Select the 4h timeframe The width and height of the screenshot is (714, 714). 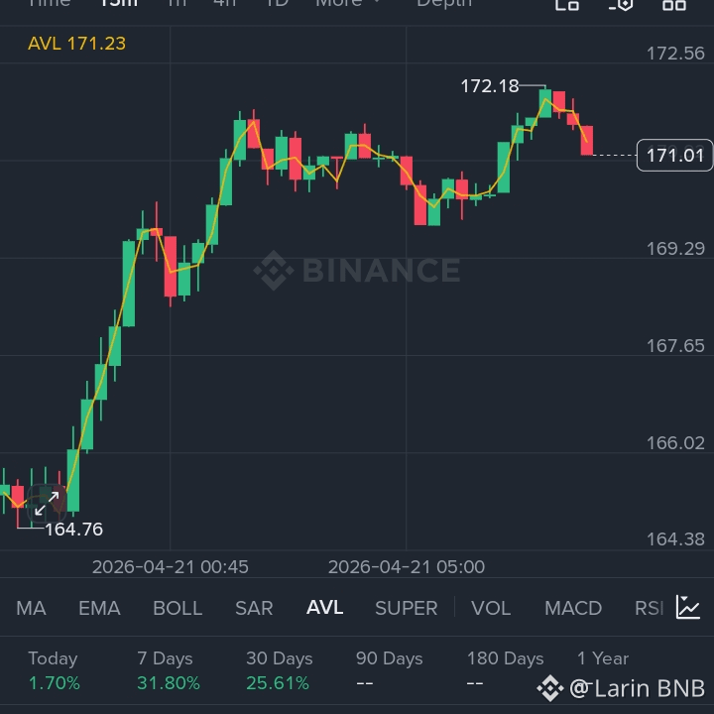tap(225, 3)
